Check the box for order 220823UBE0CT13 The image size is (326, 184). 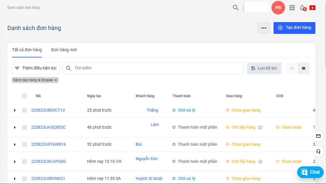click(24, 110)
